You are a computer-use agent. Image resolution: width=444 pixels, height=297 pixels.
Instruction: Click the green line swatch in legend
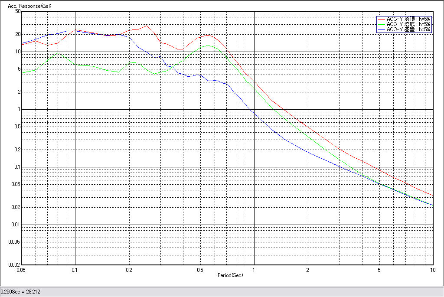[x=381, y=24]
